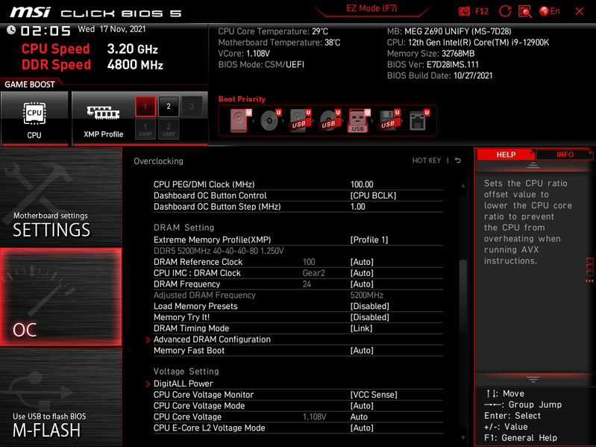Open CPU E-Core L2 Voltage Mode dropdown
Viewport: 596px width, 447px height.
tap(362, 428)
